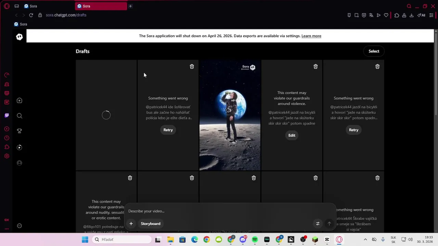438x246 pixels.
Task: Click the Select button for drafts
Action: [374, 51]
